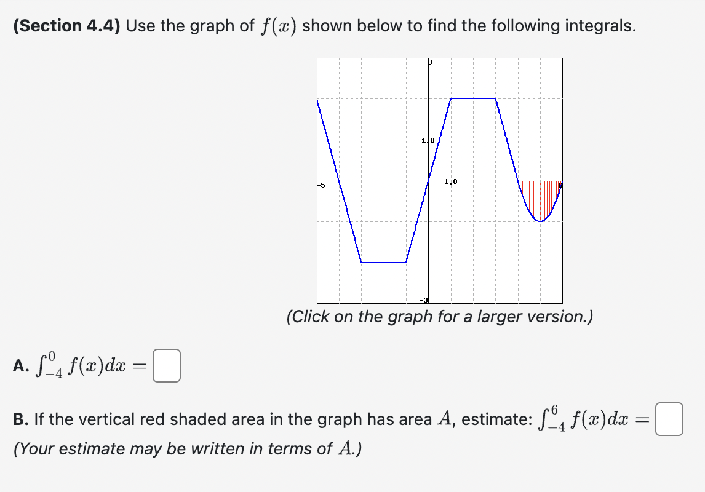This screenshot has width=705, height=492.
Task: Click the 1.0 label on the x-axis
Action: [x=451, y=181]
